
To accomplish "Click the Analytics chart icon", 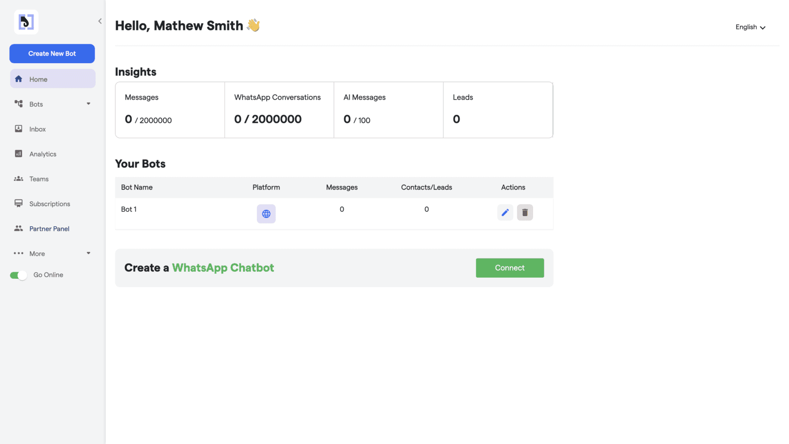I will (x=19, y=154).
